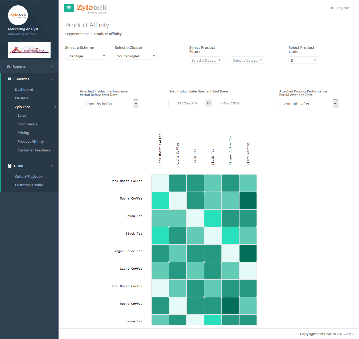
Task: Click the Log out icon
Action: coord(332,8)
